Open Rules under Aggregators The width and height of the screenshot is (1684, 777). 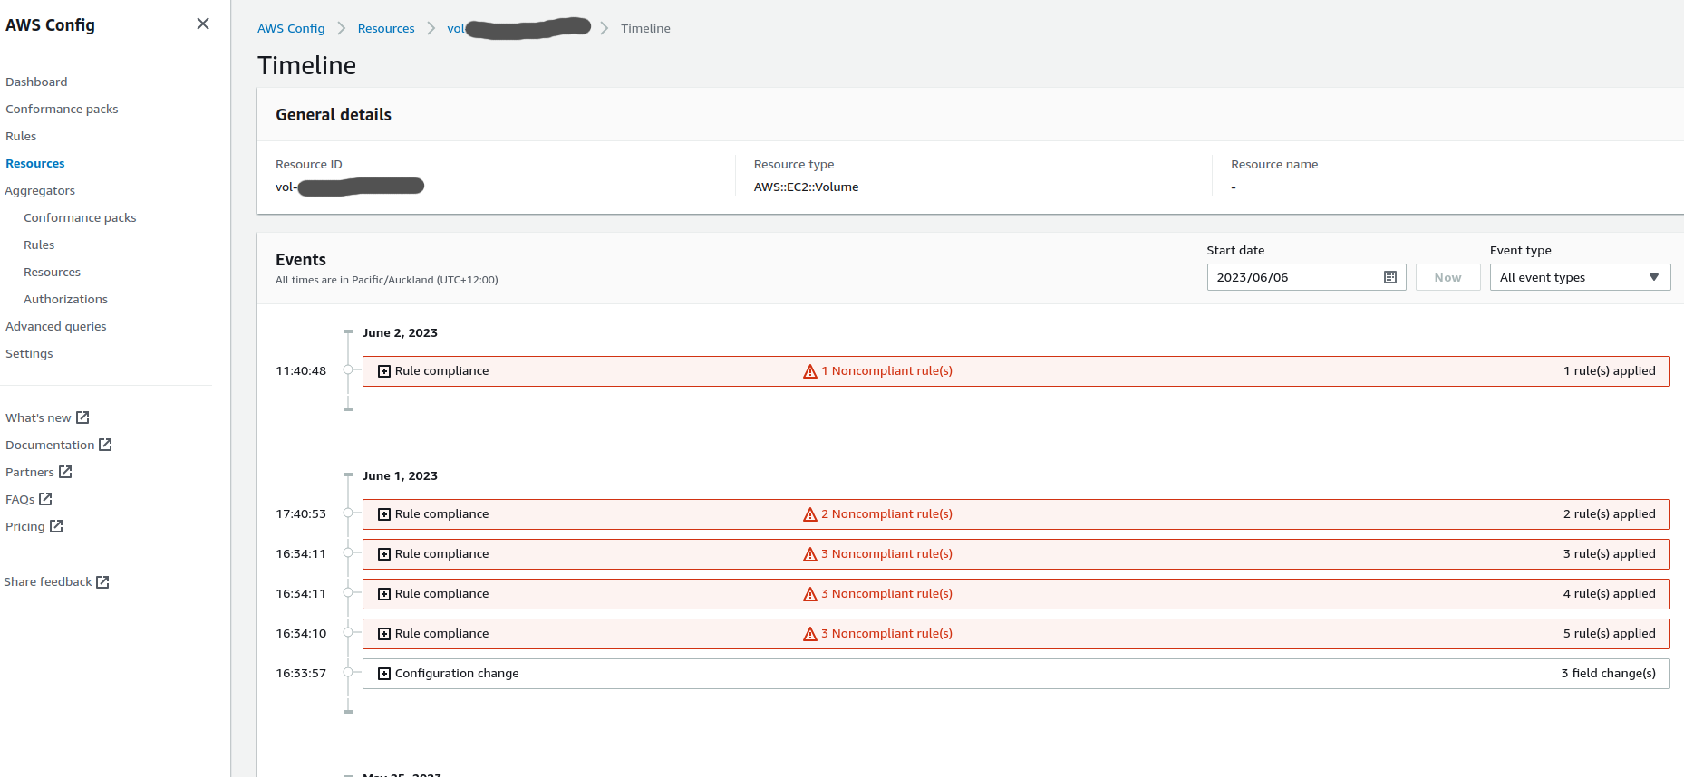[x=39, y=245]
